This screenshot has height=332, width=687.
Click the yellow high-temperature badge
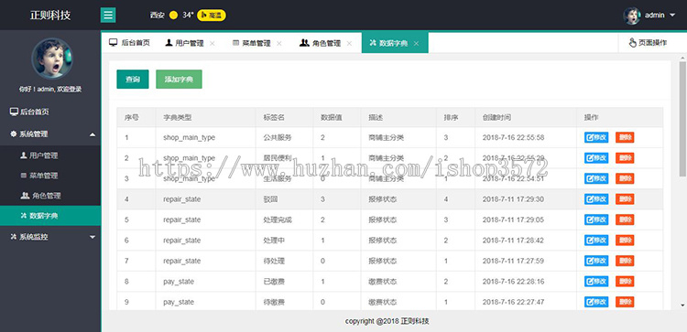tap(212, 16)
